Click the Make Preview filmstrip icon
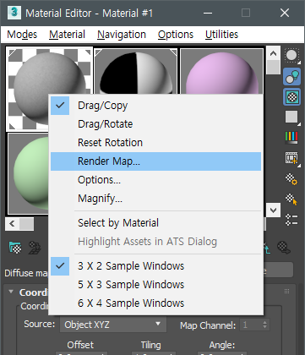The width and height of the screenshot is (305, 355). coord(291,158)
